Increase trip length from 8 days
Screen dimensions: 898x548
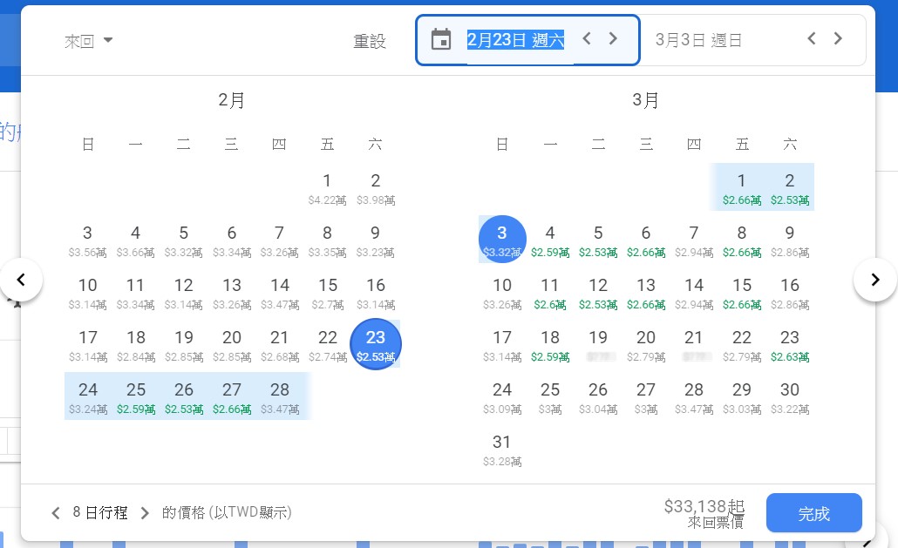[145, 513]
